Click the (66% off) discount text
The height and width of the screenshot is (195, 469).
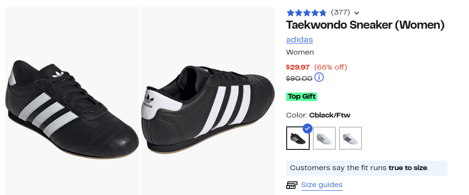pyautogui.click(x=330, y=67)
